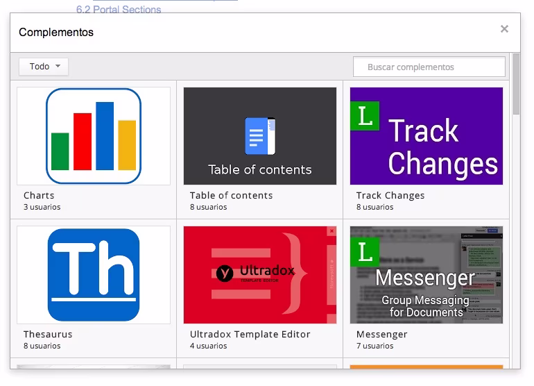The height and width of the screenshot is (386, 534).
Task: Click the '4 usuarios' count under Ultradox
Action: click(x=209, y=346)
